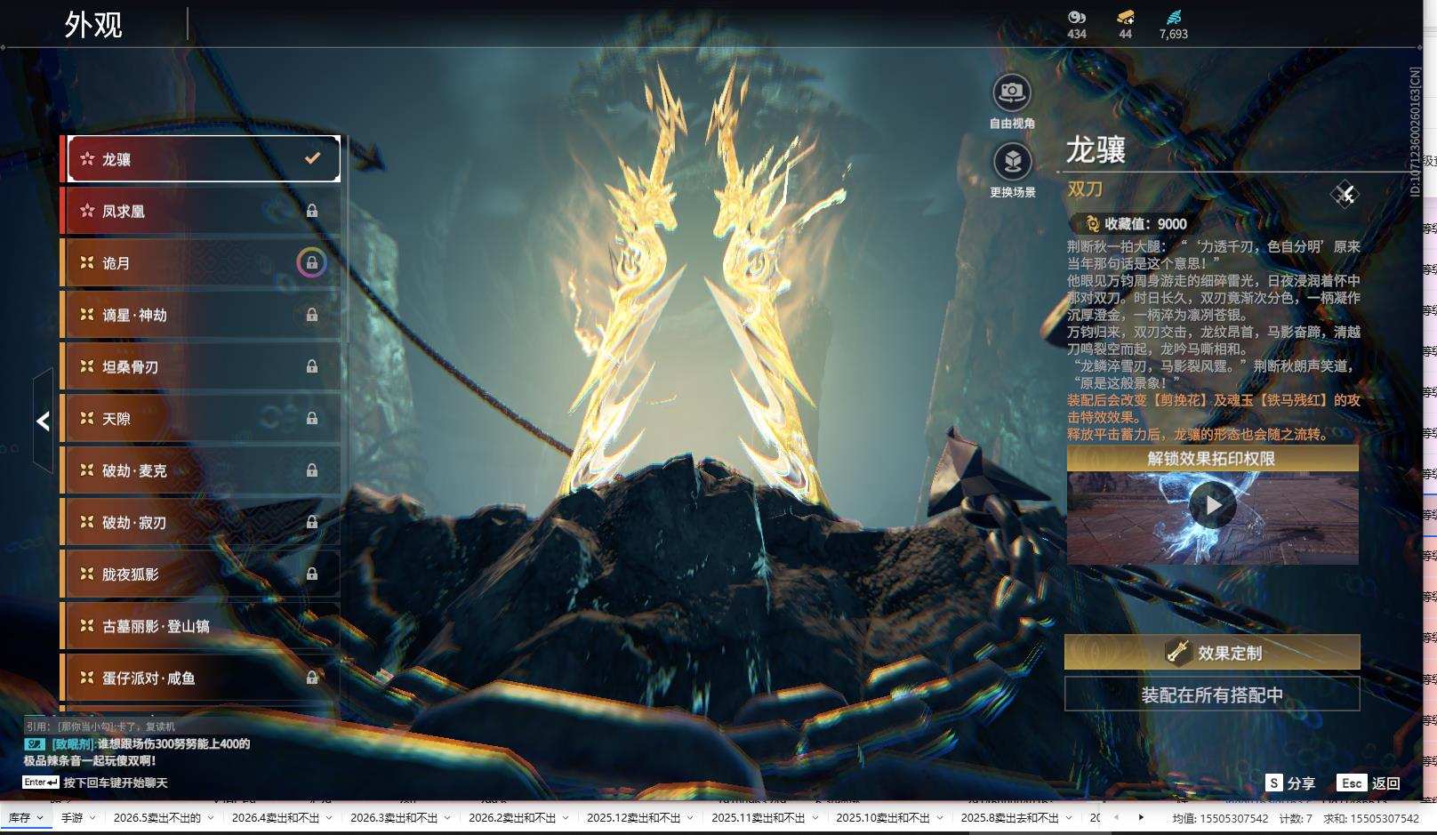Expand the 2025.12卖出和不出 tab dropdown arrow

coord(690,818)
